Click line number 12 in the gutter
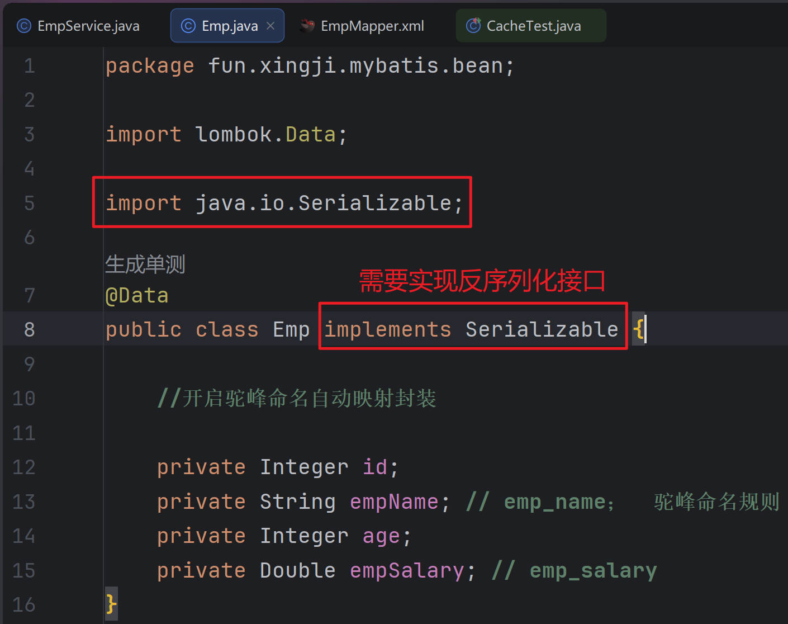Screen dimensions: 788x624 click(x=24, y=467)
